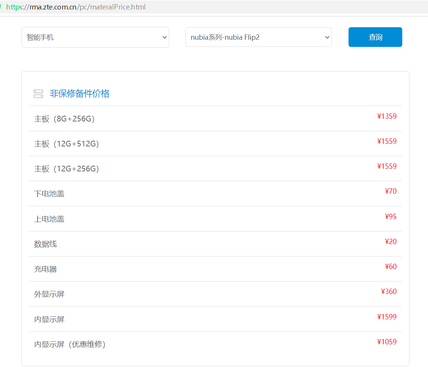Click the 非保修备件价格 heading

[x=79, y=93]
